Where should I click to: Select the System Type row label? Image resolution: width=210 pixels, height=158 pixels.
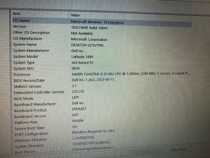pyautogui.click(x=24, y=63)
